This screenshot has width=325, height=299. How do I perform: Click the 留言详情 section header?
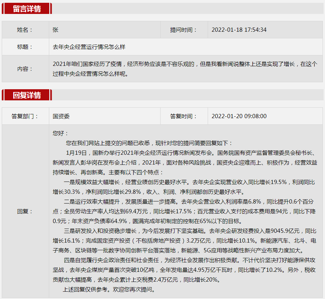tap(27, 9)
